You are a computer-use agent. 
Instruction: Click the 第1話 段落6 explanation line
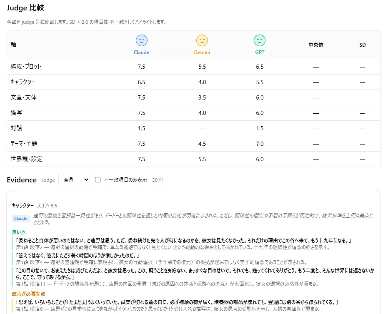coord(168,309)
